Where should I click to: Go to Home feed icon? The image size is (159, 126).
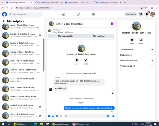64,14
